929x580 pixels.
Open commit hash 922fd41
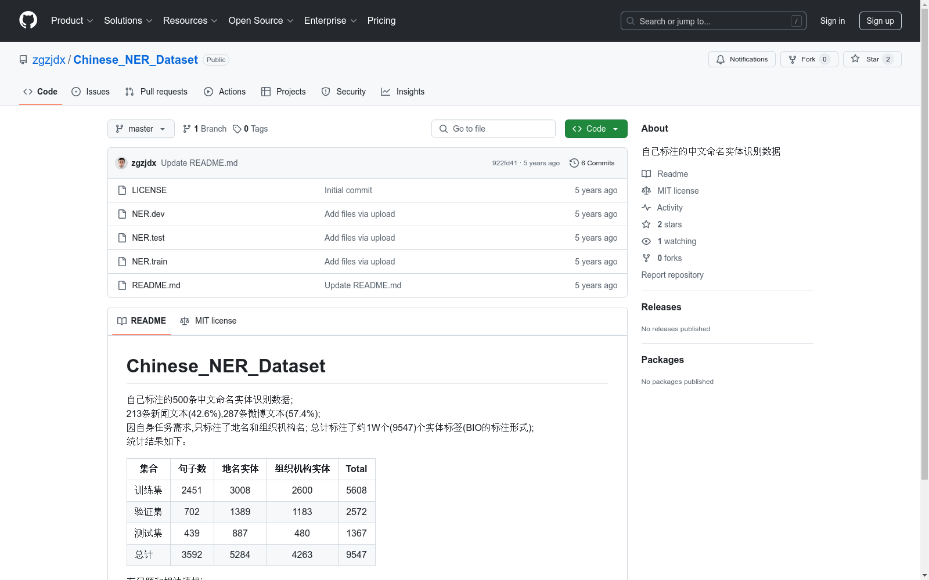(x=505, y=163)
